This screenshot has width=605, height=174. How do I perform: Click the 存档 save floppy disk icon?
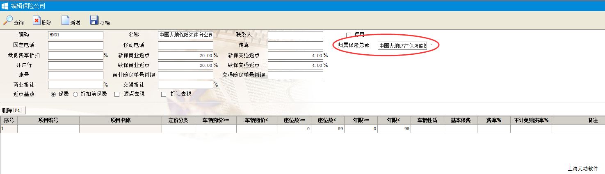coord(94,20)
